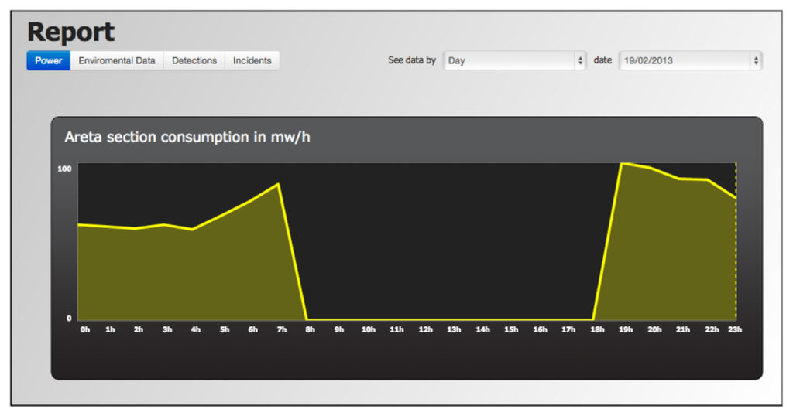
Task: Click the 100 label on the y-axis
Action: click(65, 168)
